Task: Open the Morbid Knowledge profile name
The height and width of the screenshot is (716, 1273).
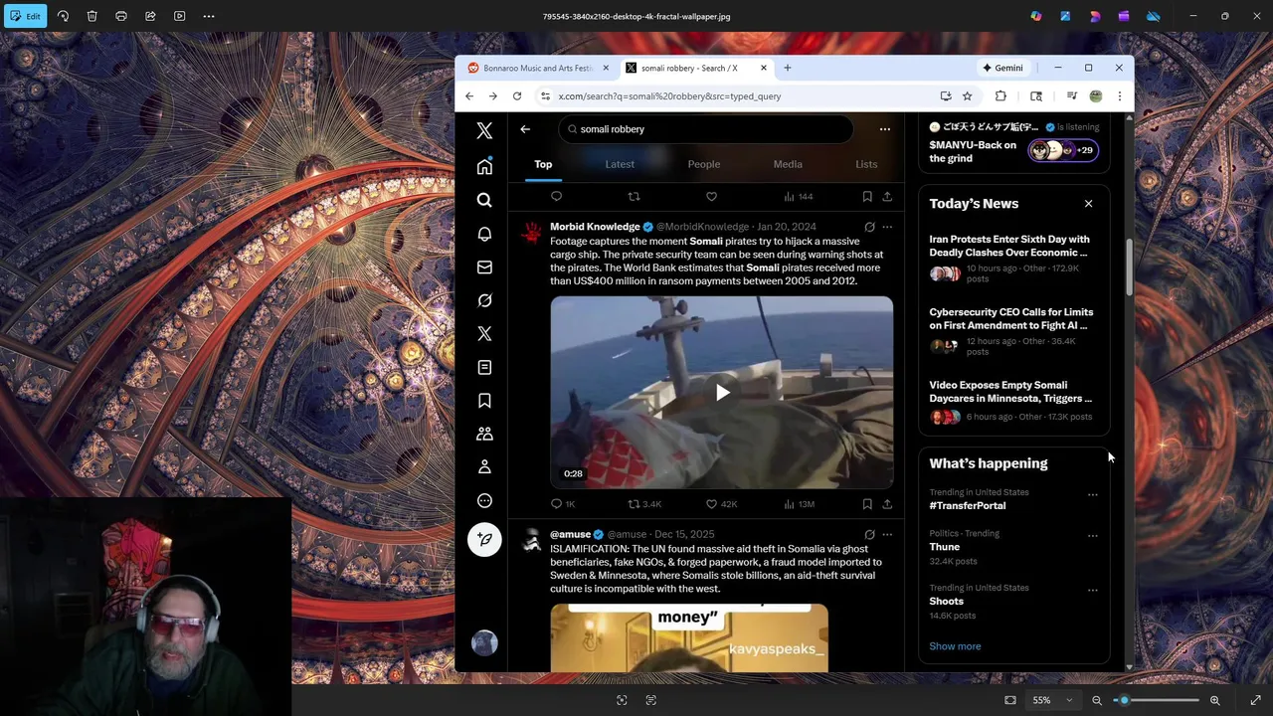Action: [595, 227]
